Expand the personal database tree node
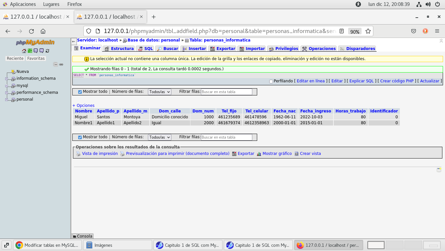Screen dimensions: 445x251 pyautogui.click(x=7, y=100)
